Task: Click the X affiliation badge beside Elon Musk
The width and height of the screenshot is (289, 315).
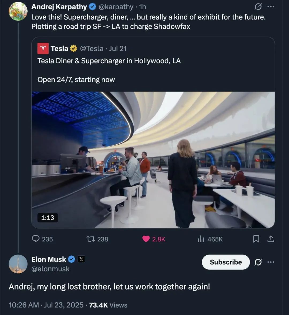Action: tap(81, 259)
